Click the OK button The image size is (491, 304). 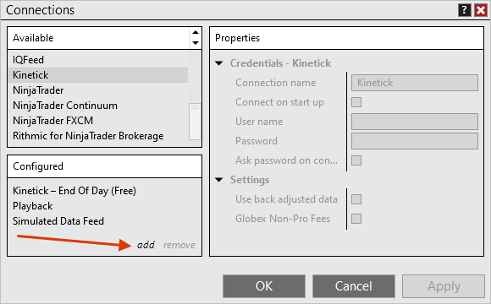coord(264,286)
